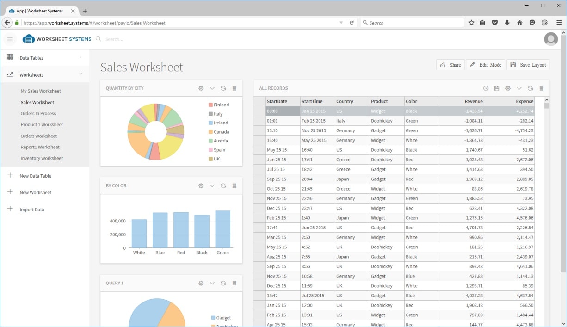Open settings gear in All Records panel

coord(508,88)
